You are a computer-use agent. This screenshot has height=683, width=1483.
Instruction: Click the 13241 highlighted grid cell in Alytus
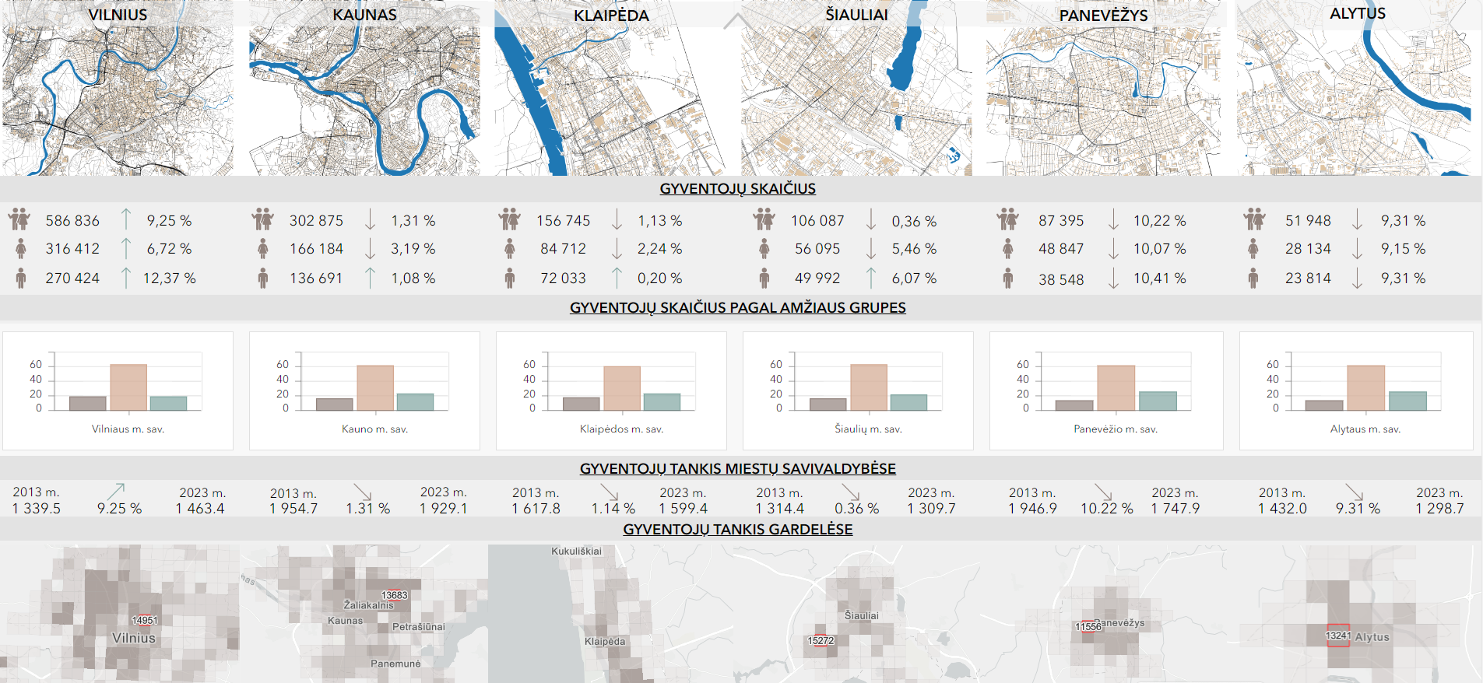(1338, 636)
